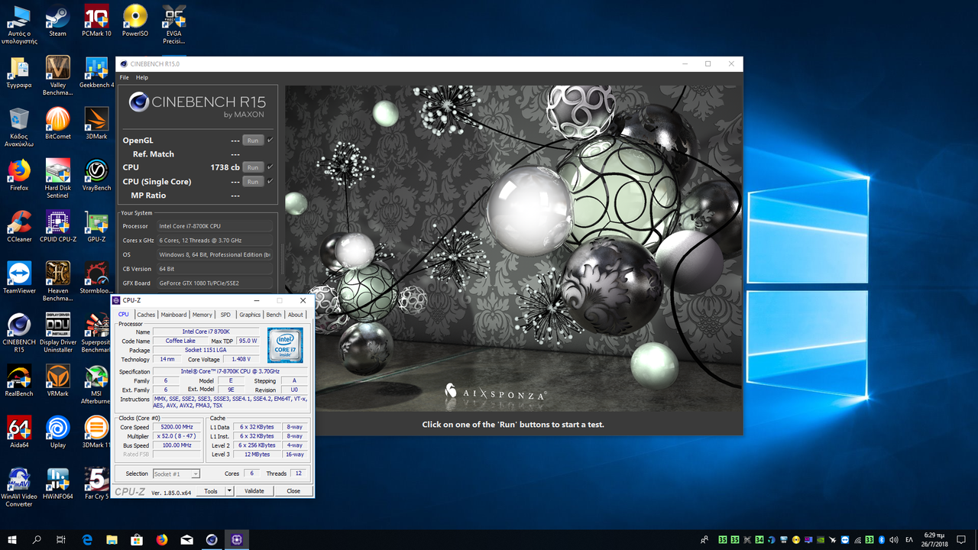Launch TeamViewer desktop shortcut
Image resolution: width=978 pixels, height=550 pixels.
pyautogui.click(x=19, y=277)
